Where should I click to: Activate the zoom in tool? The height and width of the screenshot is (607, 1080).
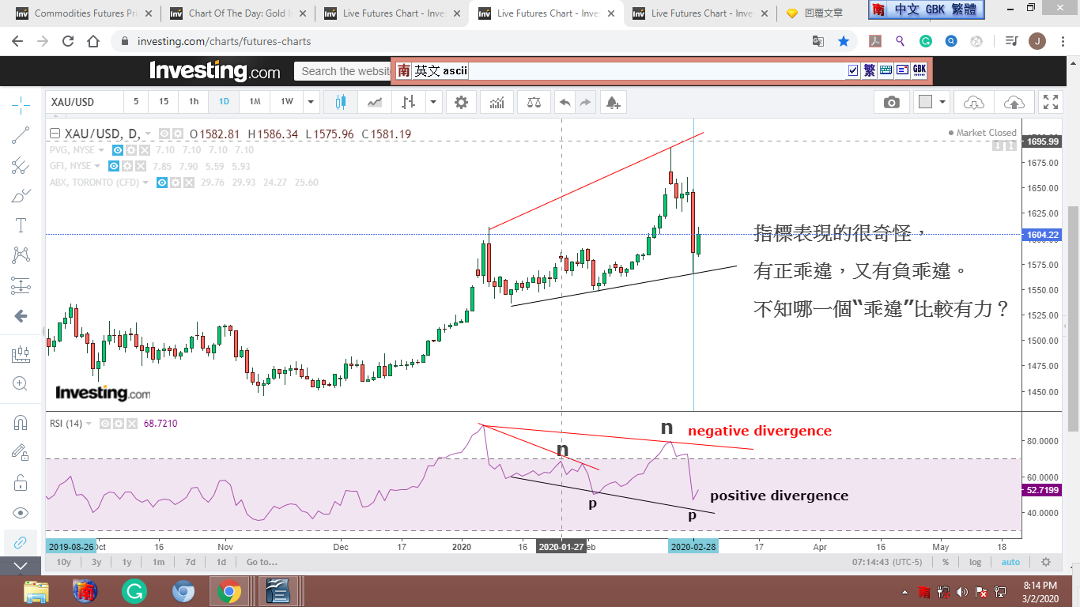21,384
